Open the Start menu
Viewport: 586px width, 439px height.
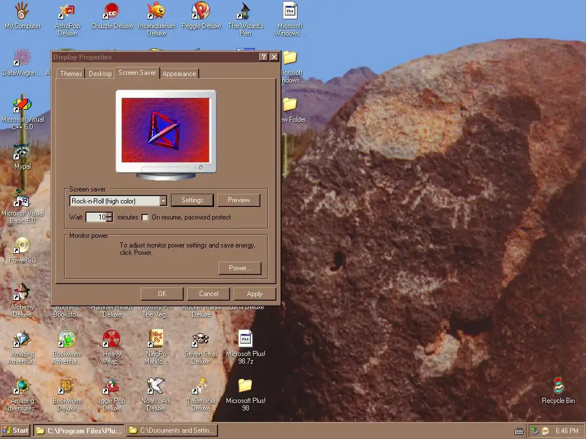(15, 430)
